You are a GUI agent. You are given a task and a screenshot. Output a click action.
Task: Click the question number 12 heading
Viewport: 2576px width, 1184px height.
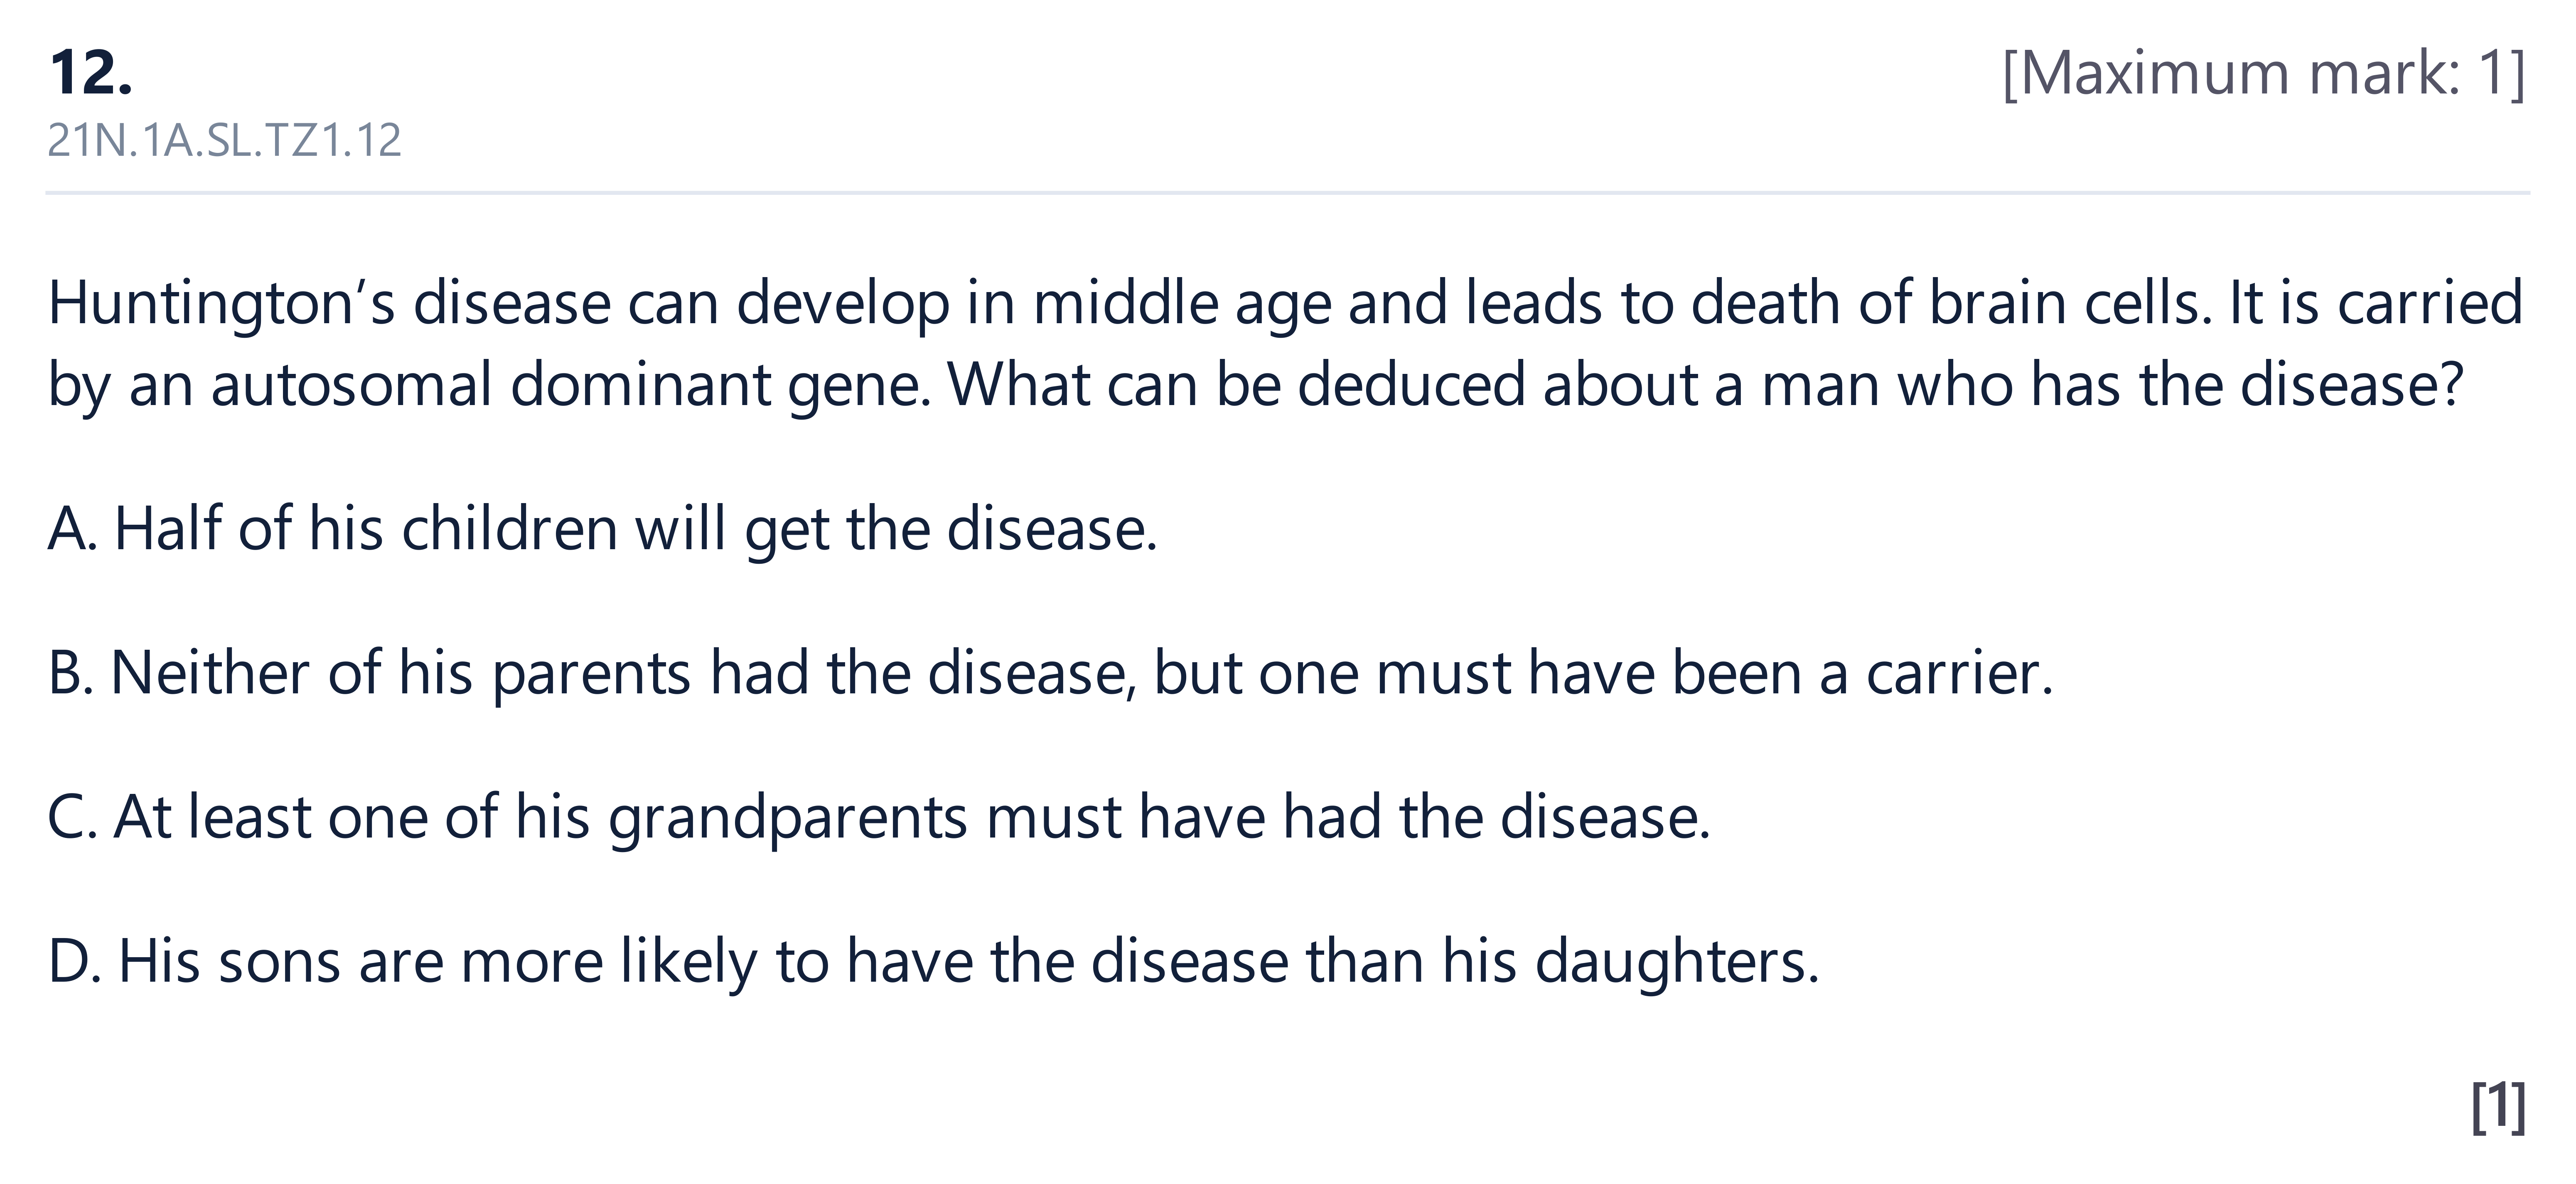click(x=90, y=73)
